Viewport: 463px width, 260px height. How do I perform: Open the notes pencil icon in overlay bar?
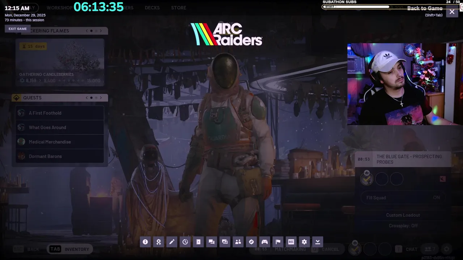pos(172,242)
